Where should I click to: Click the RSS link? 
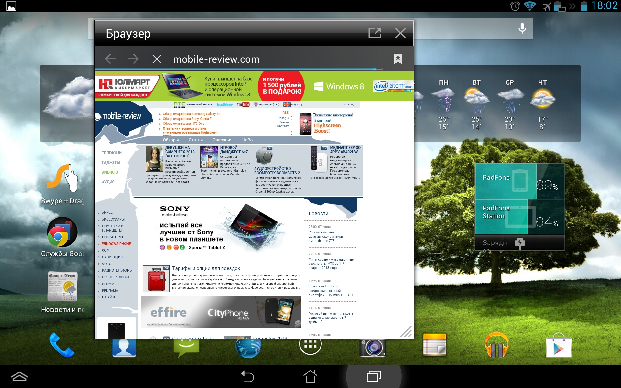click(285, 113)
